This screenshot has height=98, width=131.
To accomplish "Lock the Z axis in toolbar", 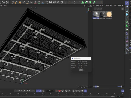I will pos(43,2).
